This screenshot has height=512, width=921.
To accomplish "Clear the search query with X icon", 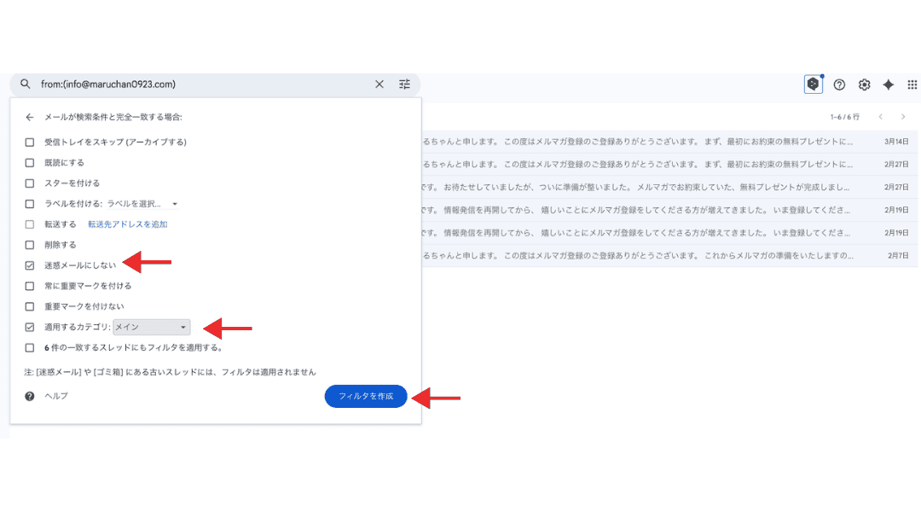I will pos(379,84).
